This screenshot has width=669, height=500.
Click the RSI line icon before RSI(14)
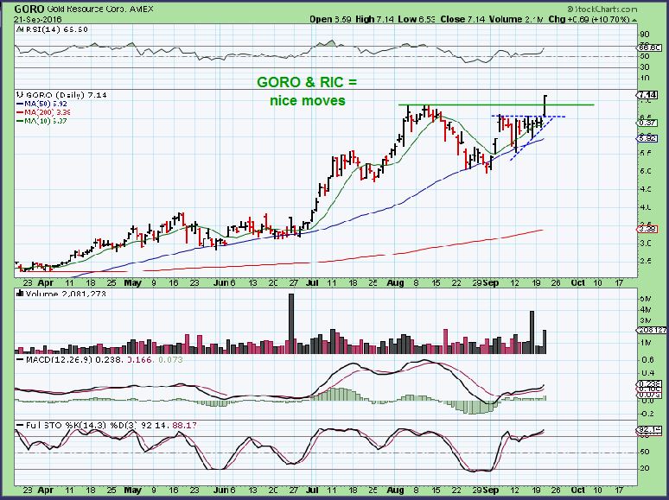(18, 29)
